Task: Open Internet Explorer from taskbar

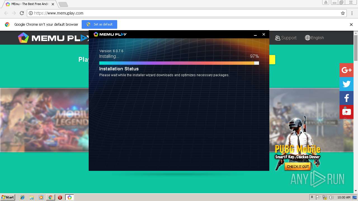Action: click(22, 197)
